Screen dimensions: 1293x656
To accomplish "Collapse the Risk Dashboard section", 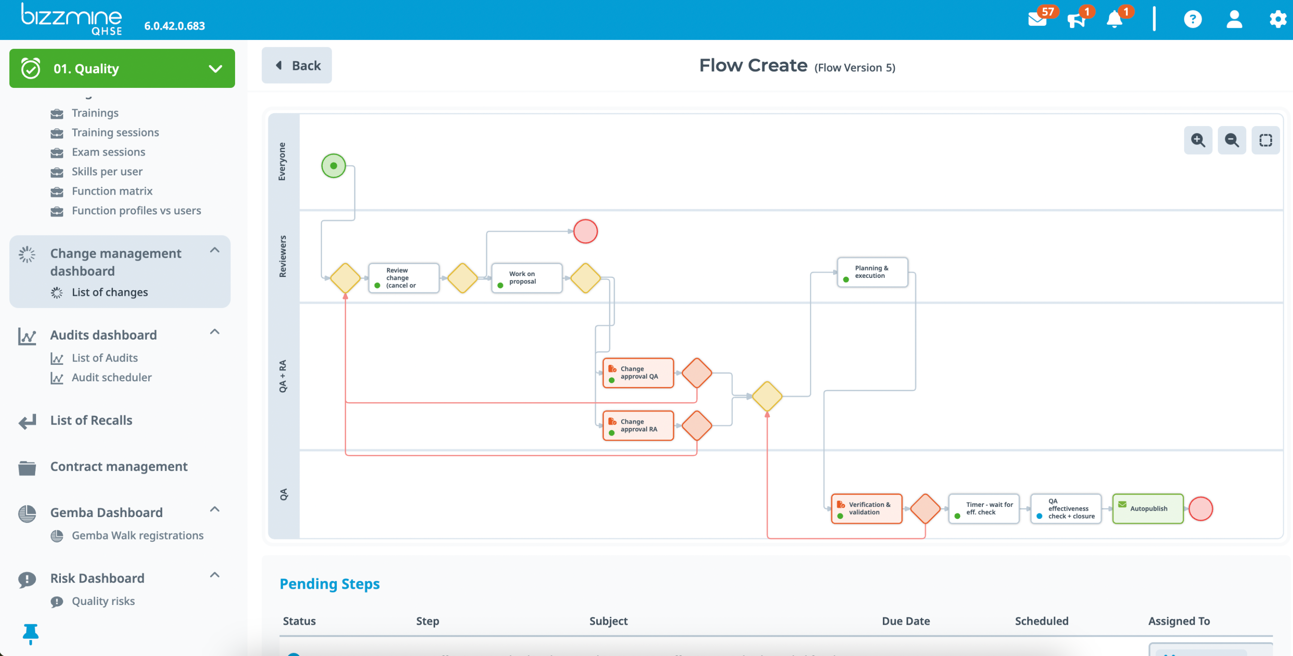I will click(x=215, y=575).
